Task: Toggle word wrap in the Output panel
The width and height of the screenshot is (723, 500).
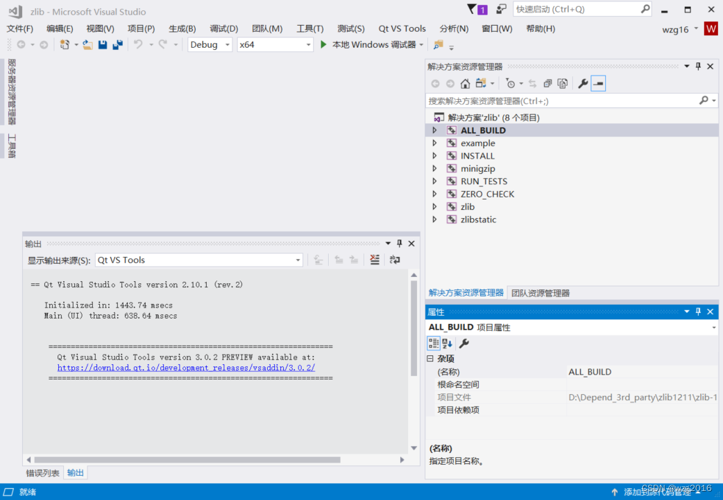Action: [x=395, y=260]
